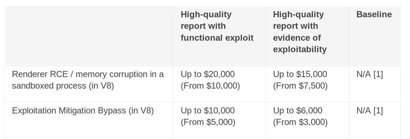Click the 'Up to $6,000' reward cell
The image size is (410, 139).
coord(298,111)
